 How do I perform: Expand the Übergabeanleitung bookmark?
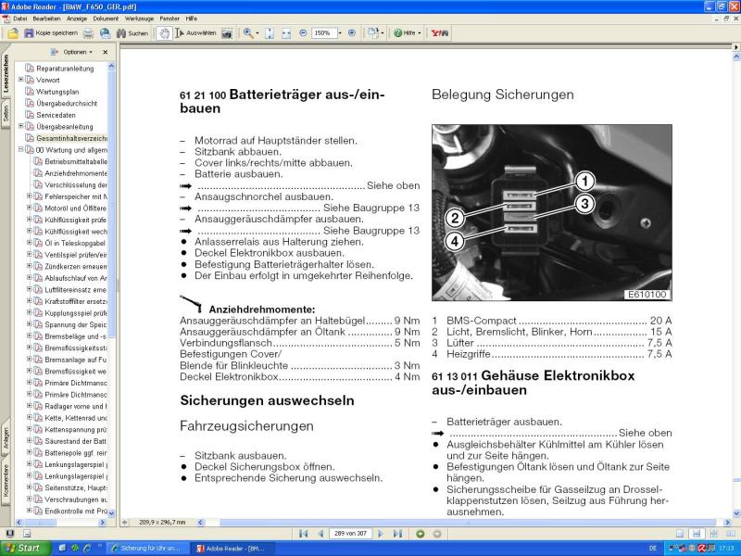20,126
